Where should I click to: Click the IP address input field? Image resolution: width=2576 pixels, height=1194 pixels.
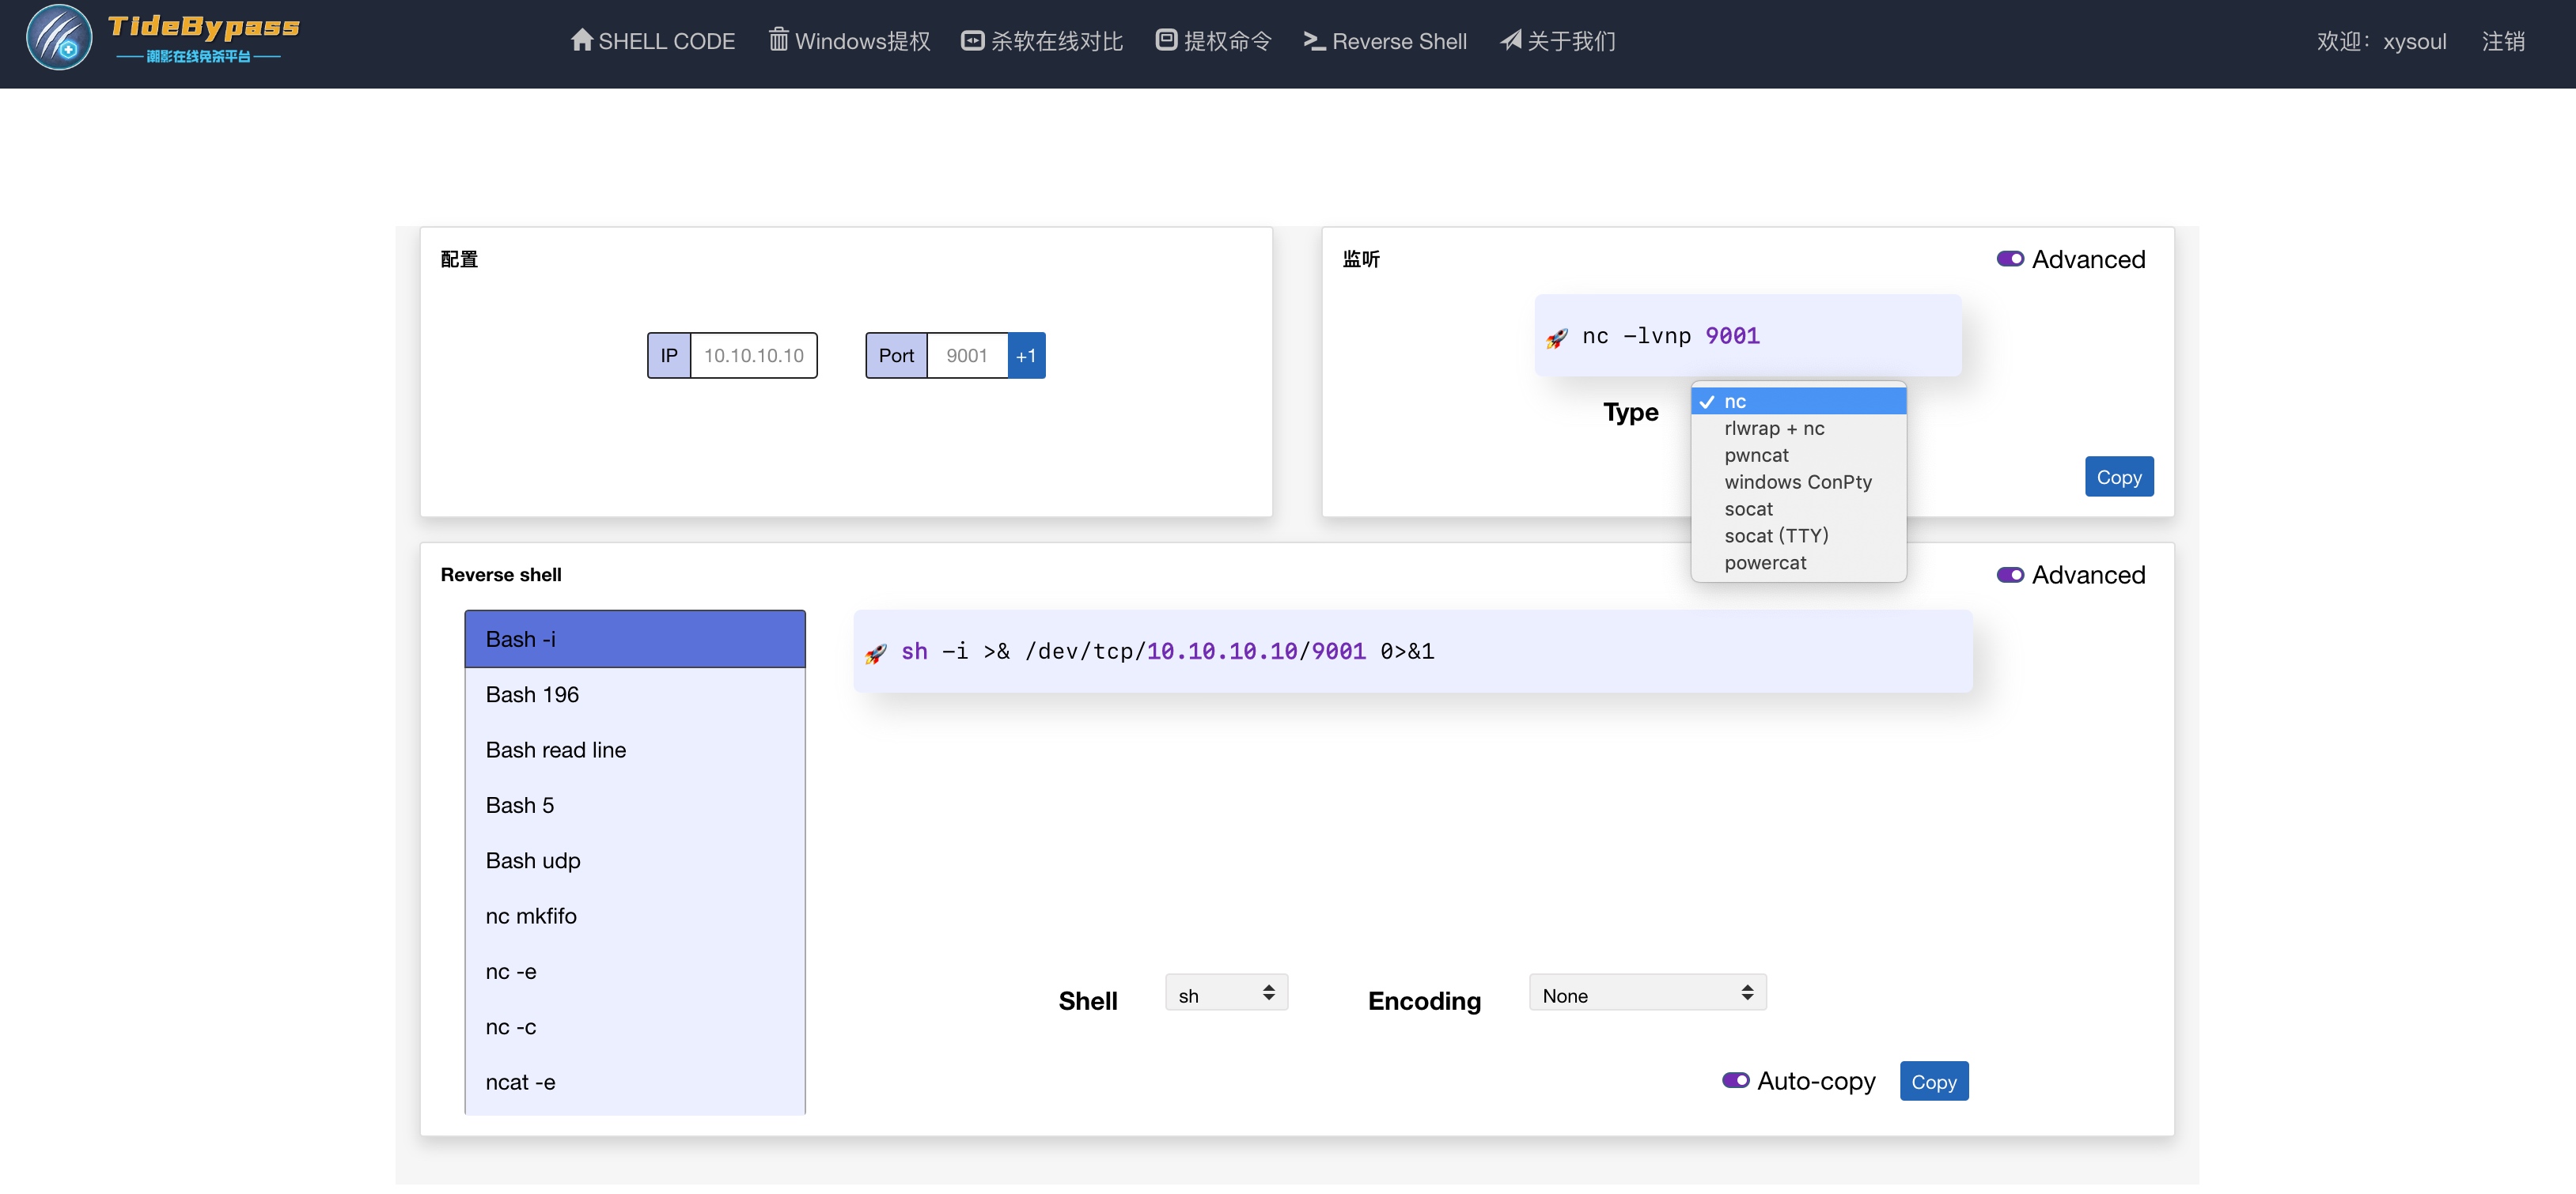click(x=753, y=356)
